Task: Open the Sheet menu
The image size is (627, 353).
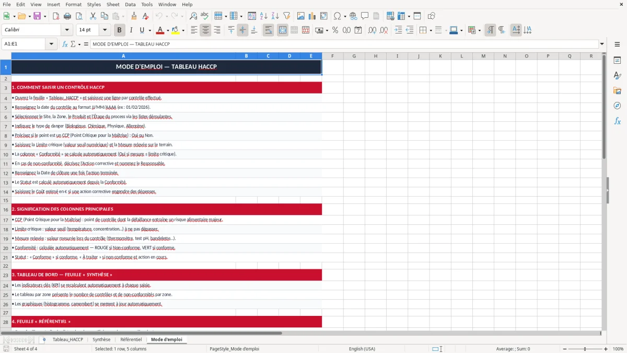Action: click(113, 4)
